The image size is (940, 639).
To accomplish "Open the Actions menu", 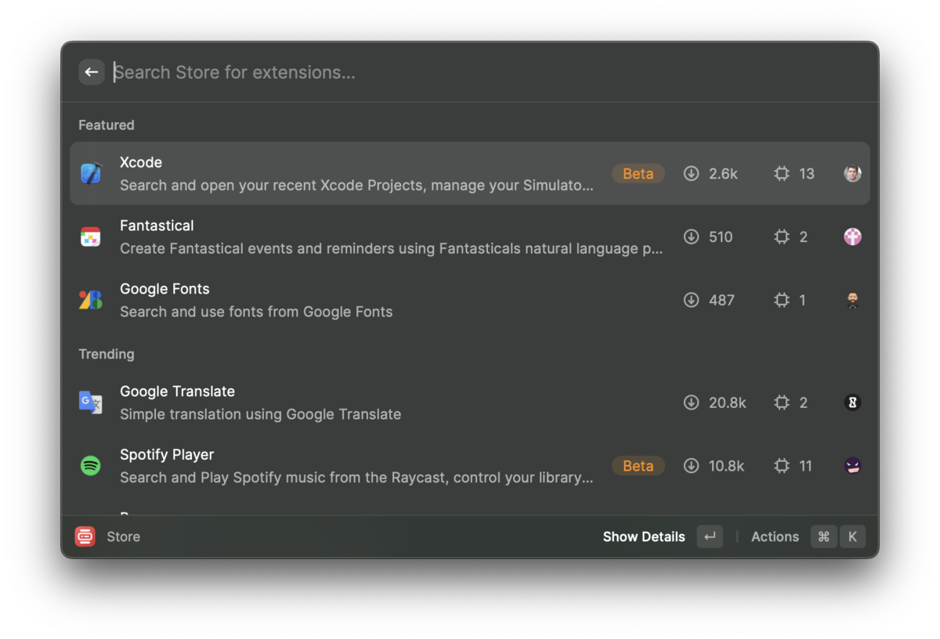I will click(775, 536).
